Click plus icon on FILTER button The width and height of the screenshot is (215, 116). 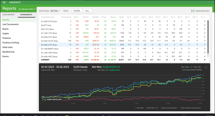(x=72, y=11)
